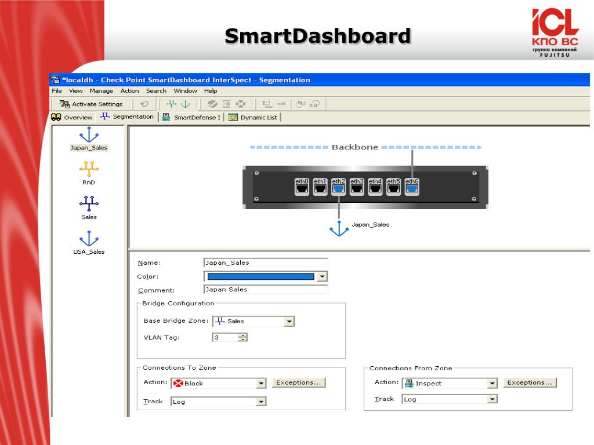Open the File menu
Screen dimensions: 594x445
click(57, 91)
